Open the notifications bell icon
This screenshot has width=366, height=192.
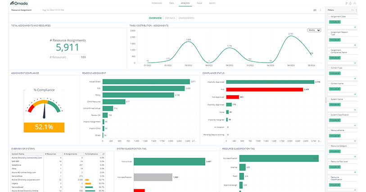350,3
